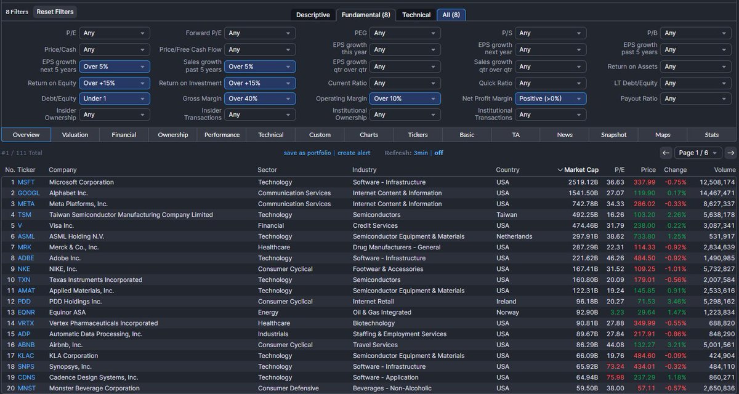Open the Payout Ratio filter dropdown
Screen dimensions: 739x394
(x=696, y=97)
